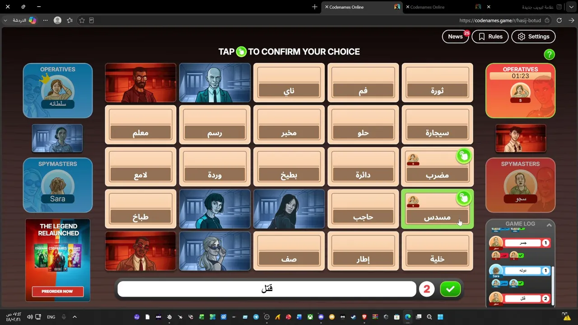
Task: Select the word card دائرة
Action: pyautogui.click(x=363, y=167)
